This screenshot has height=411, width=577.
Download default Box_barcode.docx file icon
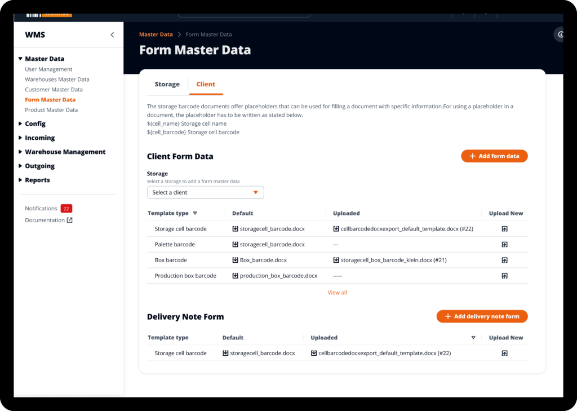(236, 260)
